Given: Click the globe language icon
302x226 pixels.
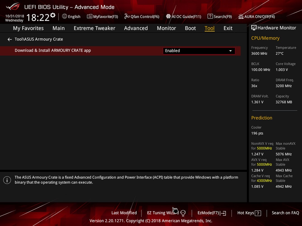Looking at the screenshot, I should (65, 16).
